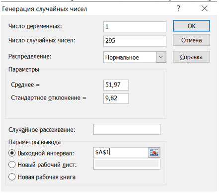This screenshot has height=193, width=219.
Task: Choose the Новая рабочая книга radio option
Action: (12, 177)
